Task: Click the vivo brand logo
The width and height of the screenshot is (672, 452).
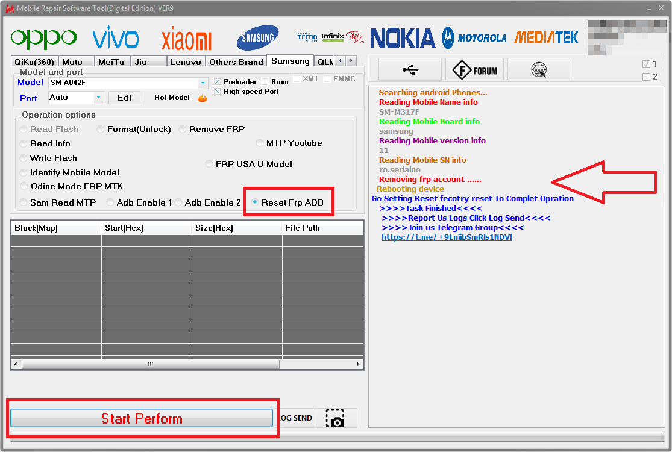Action: point(116,37)
